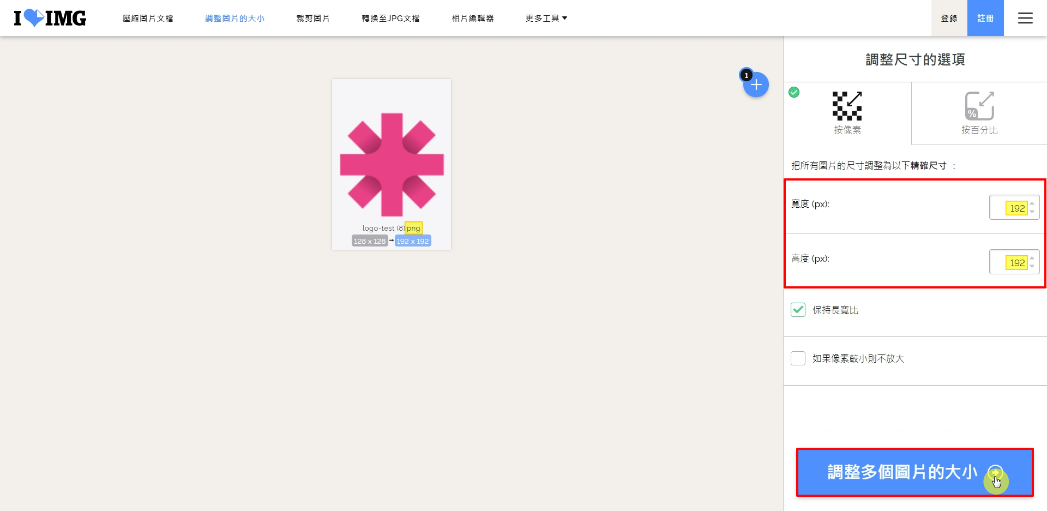This screenshot has width=1047, height=511.
Task: Open the hamburger menu icon
Action: click(1025, 18)
